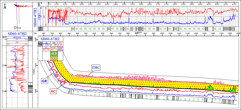
Task: Click the 苏东60-67 well label on map
Action: (x=22, y=6)
